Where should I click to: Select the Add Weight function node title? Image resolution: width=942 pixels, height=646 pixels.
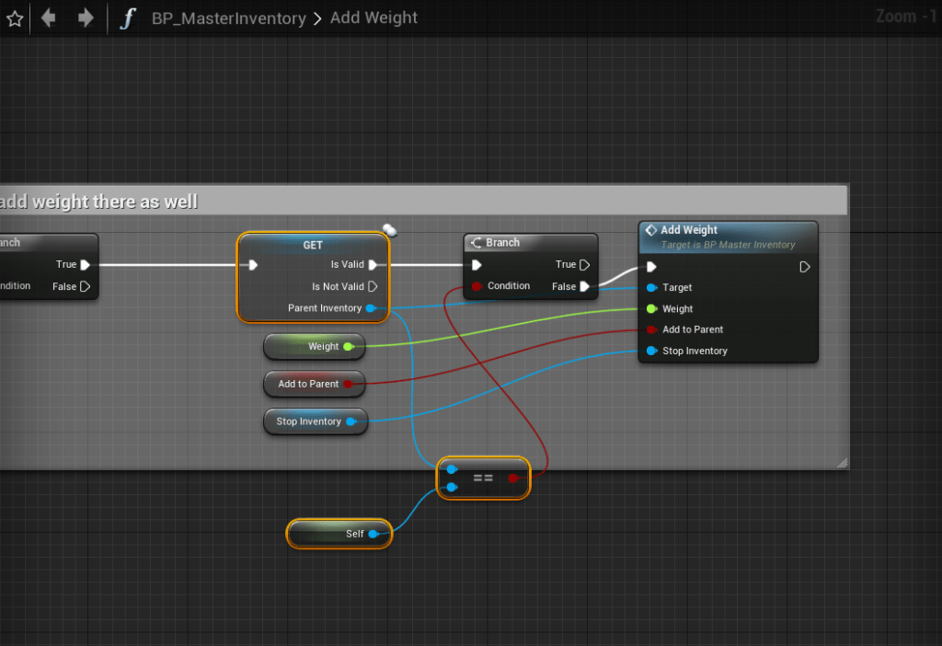click(689, 230)
